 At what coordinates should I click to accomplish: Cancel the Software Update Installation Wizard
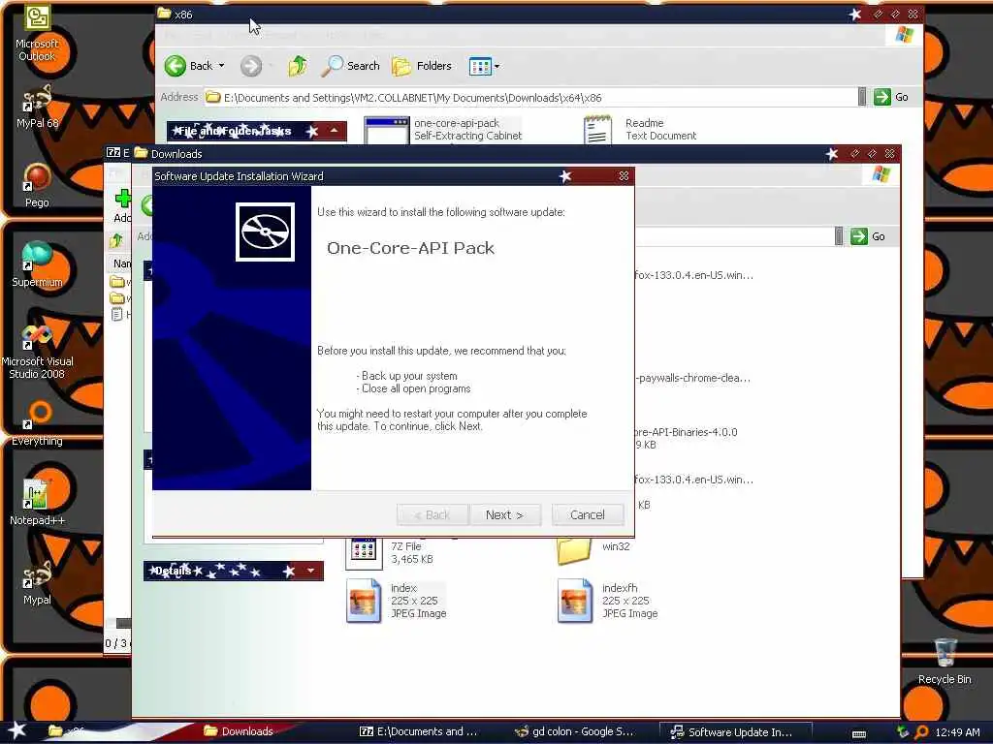(587, 515)
